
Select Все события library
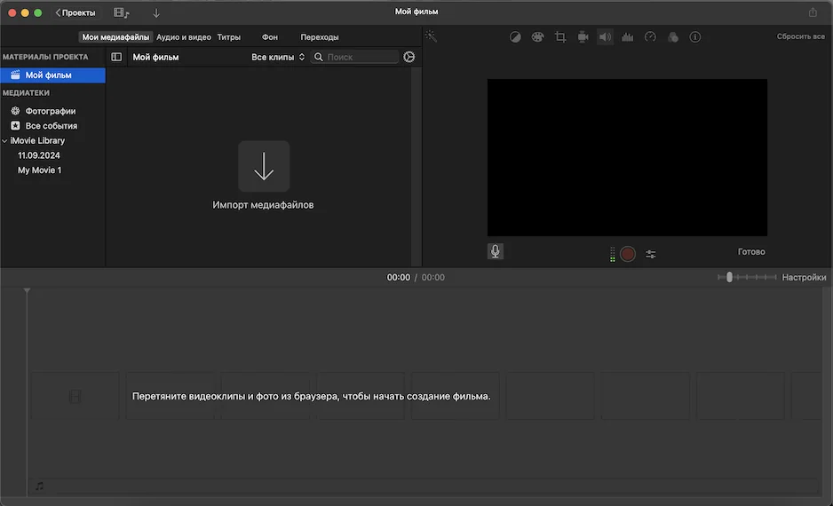click(51, 126)
